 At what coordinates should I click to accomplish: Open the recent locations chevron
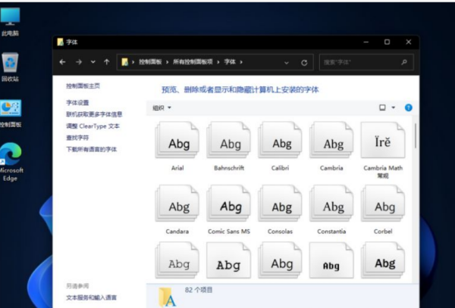coord(93,62)
